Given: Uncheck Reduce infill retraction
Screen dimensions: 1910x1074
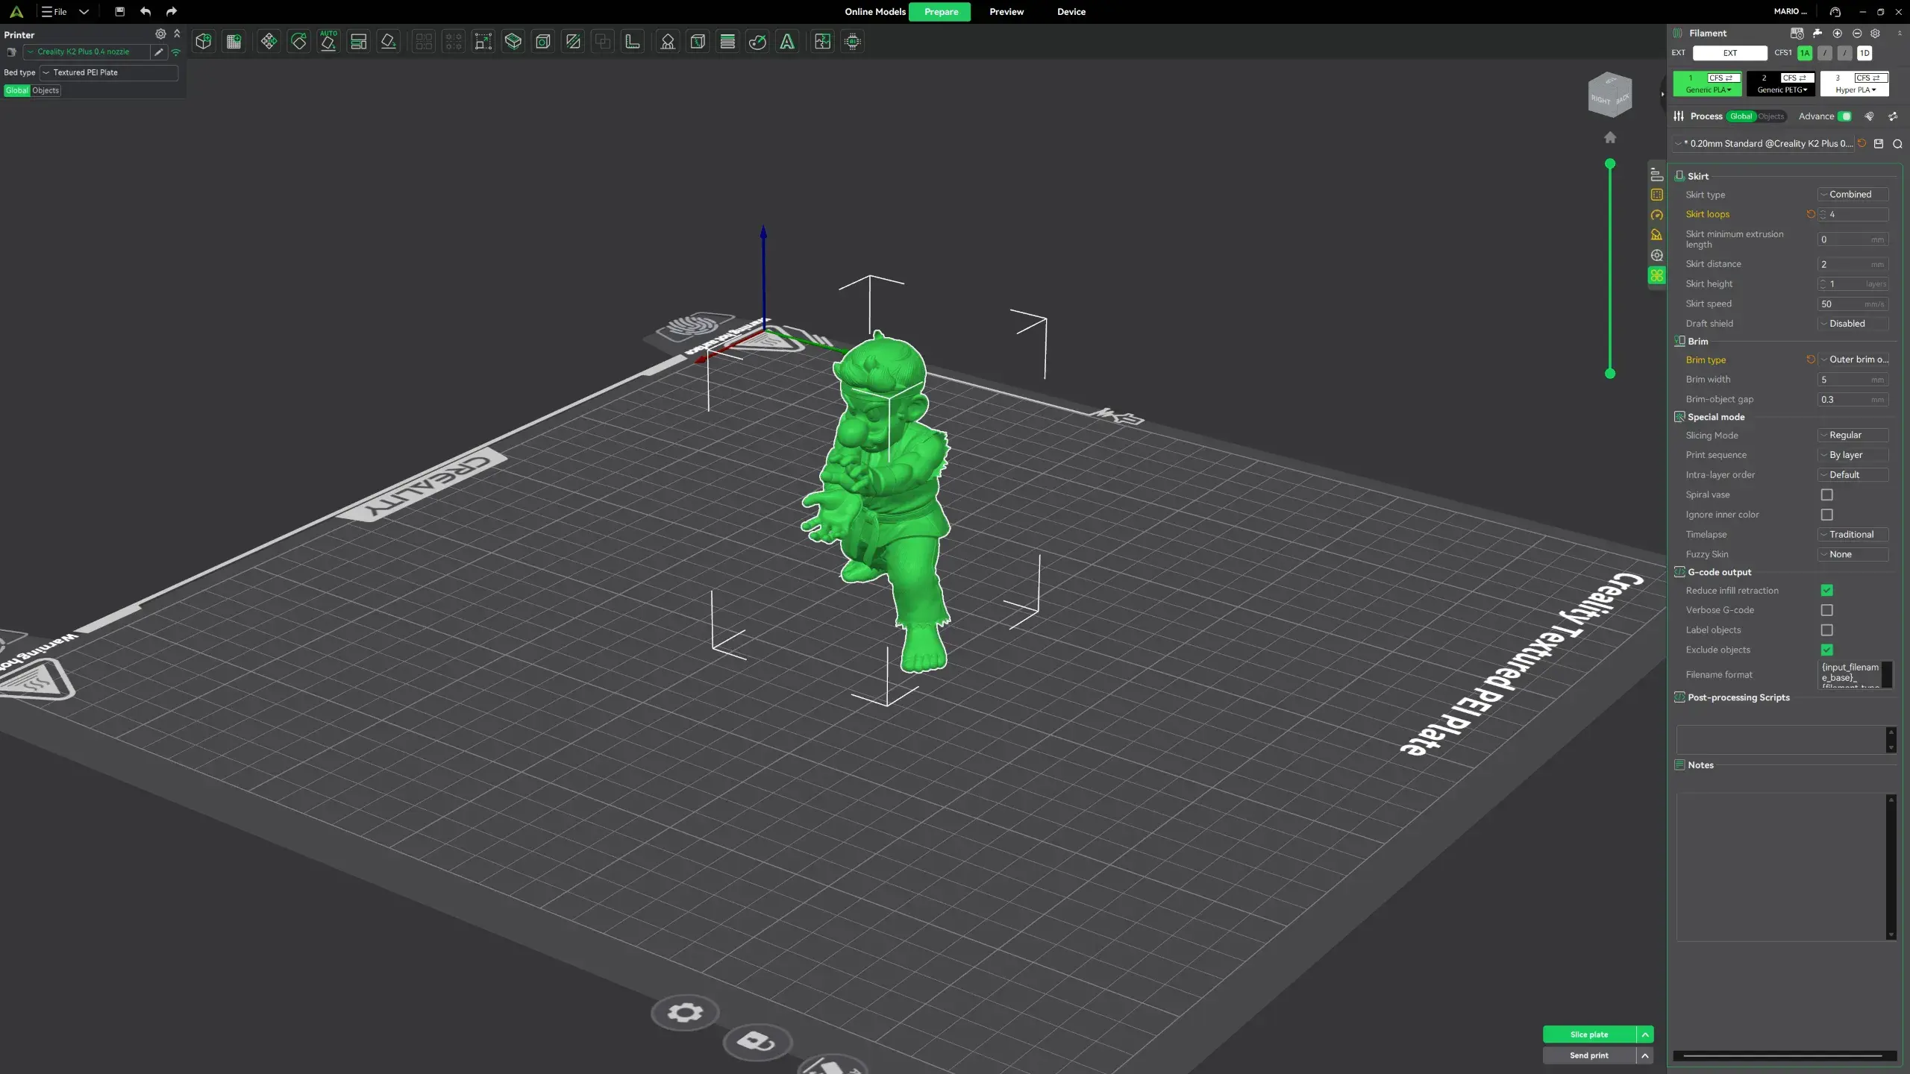Looking at the screenshot, I should click(1826, 590).
